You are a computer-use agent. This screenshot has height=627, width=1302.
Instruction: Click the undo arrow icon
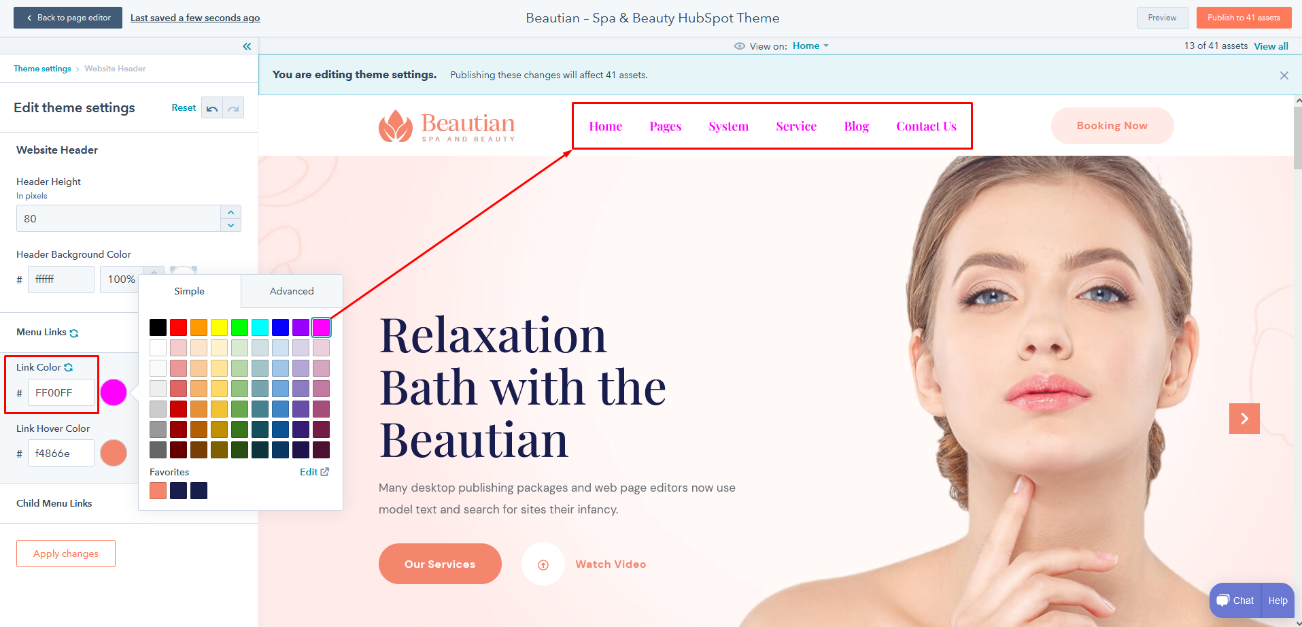pos(212,108)
